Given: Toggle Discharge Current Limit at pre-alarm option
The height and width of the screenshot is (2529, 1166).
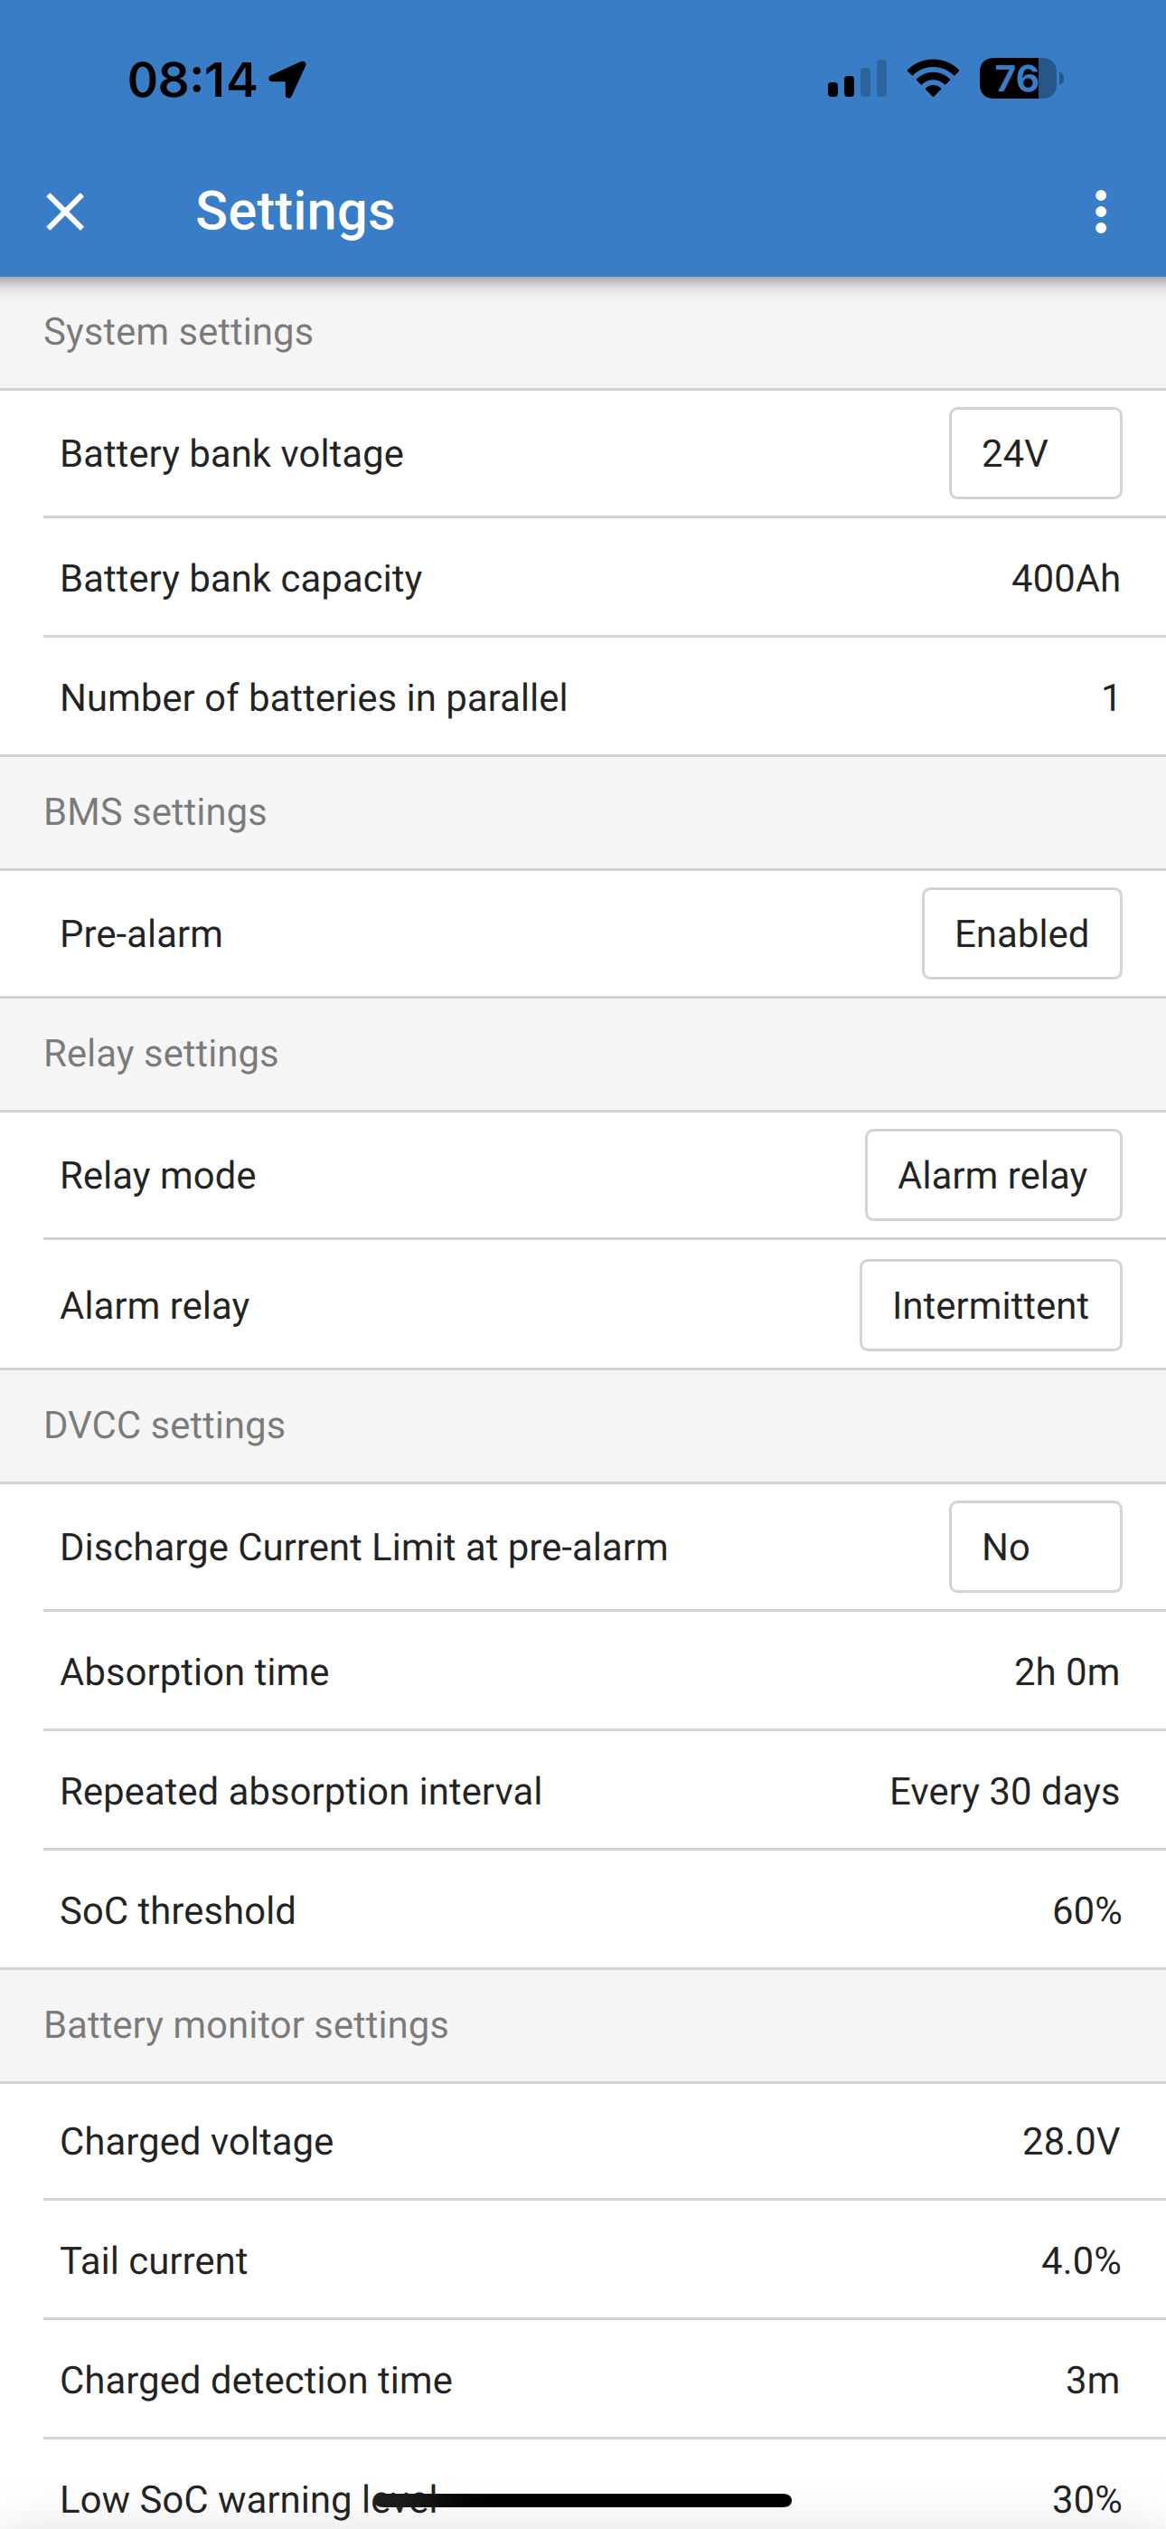Looking at the screenshot, I should pyautogui.click(x=1034, y=1548).
